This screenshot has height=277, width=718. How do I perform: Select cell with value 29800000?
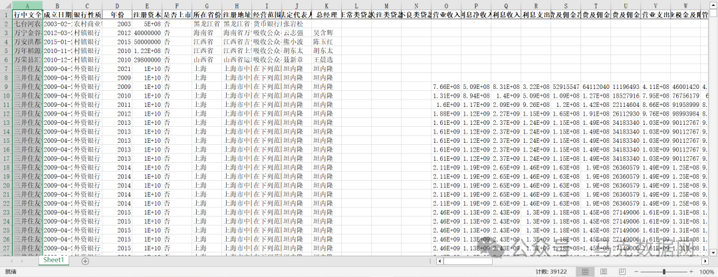(147, 60)
